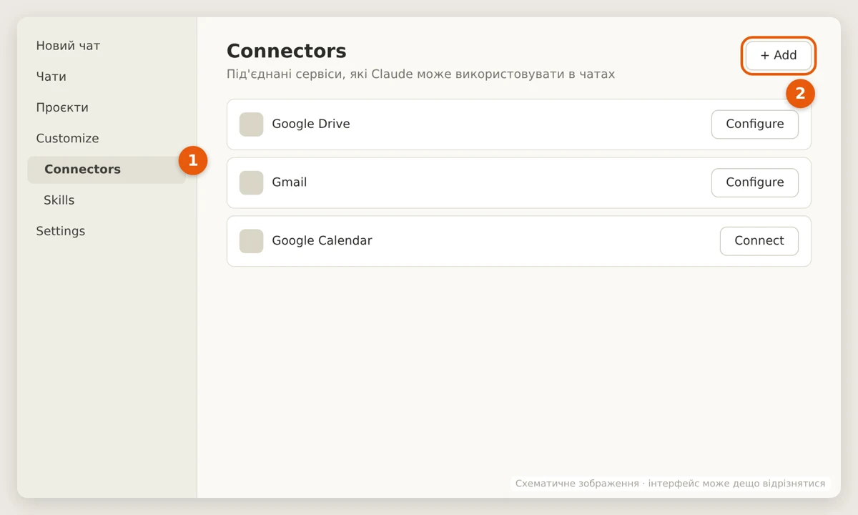858x515 pixels.
Task: Click the subtitle starting with Під'єднані сервіси
Action: (420, 74)
